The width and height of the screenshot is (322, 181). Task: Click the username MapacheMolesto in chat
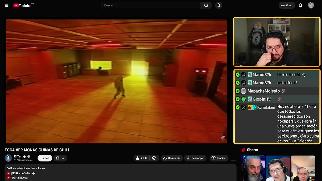click(264, 91)
